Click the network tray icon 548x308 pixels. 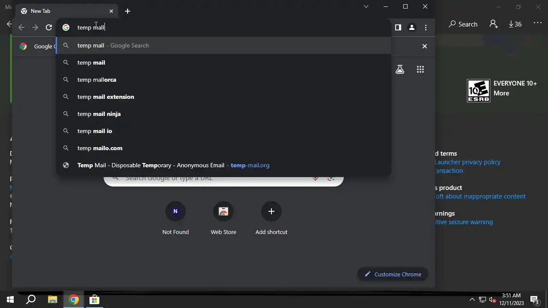pyautogui.click(x=482, y=300)
